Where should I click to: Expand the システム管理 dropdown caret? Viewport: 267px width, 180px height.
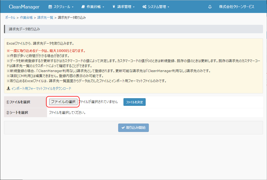point(168,7)
